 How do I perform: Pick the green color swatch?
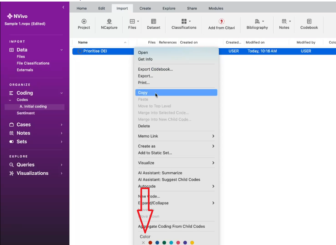tap(164, 243)
